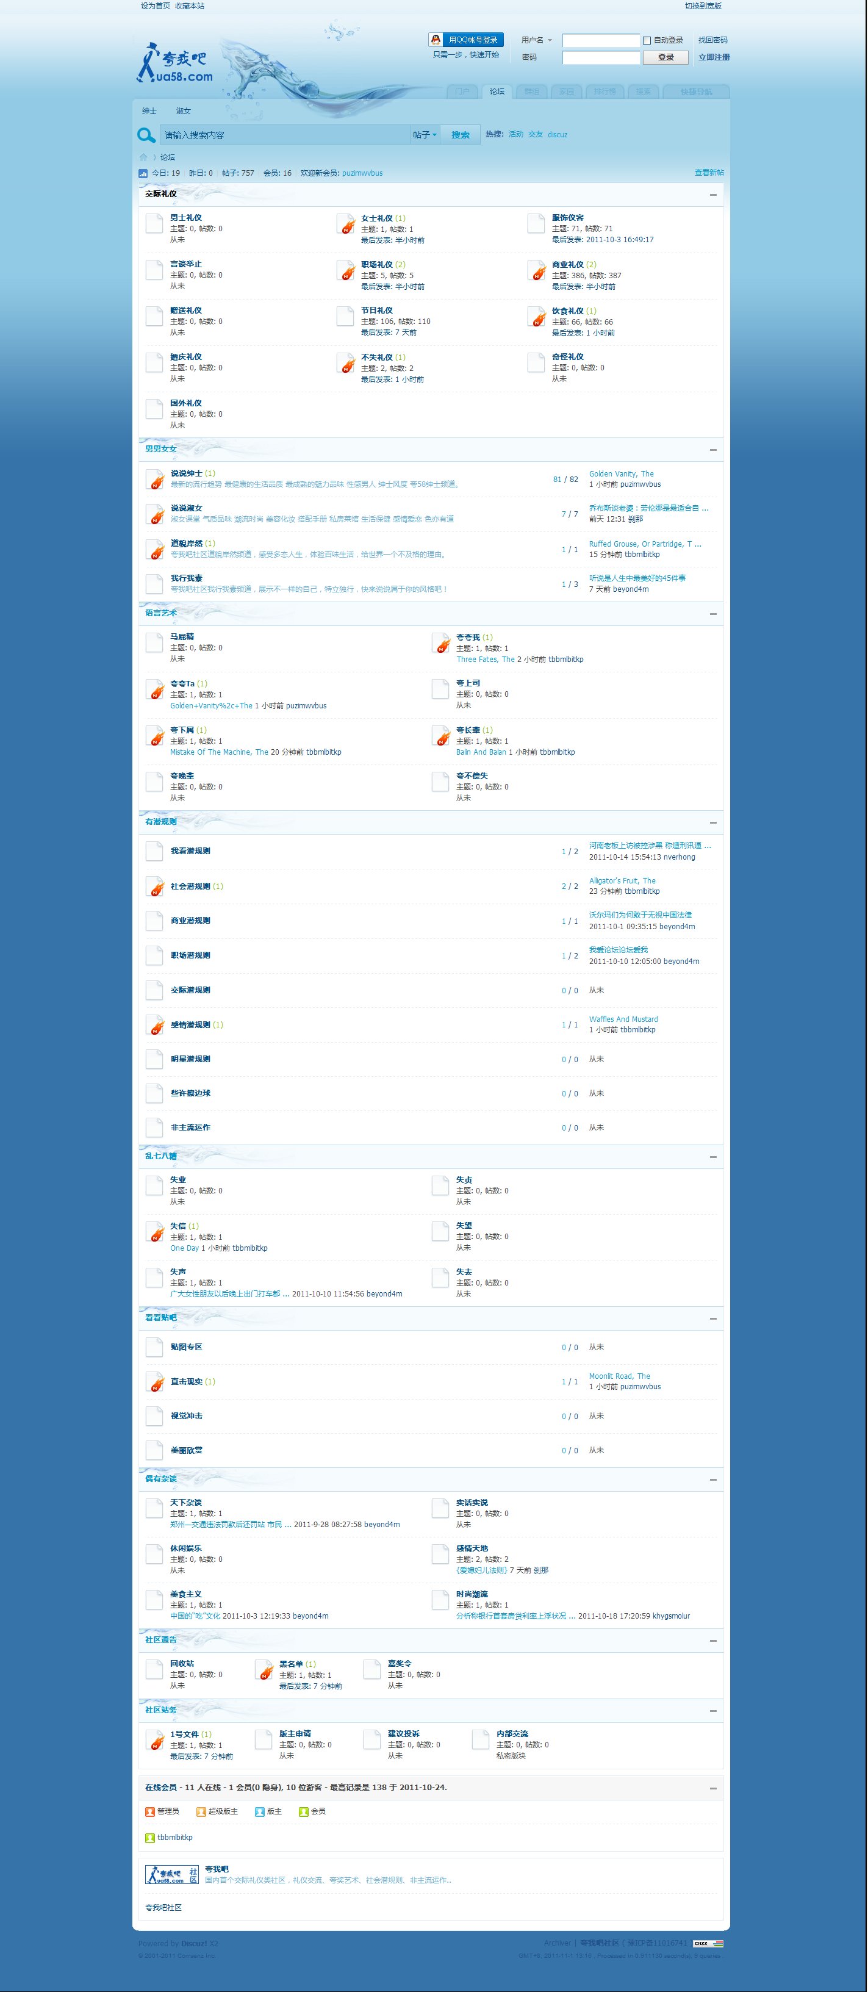
Task: Open the 找回密码 link
Action: pos(712,40)
